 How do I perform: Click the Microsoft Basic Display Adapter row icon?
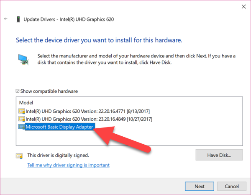(21, 127)
